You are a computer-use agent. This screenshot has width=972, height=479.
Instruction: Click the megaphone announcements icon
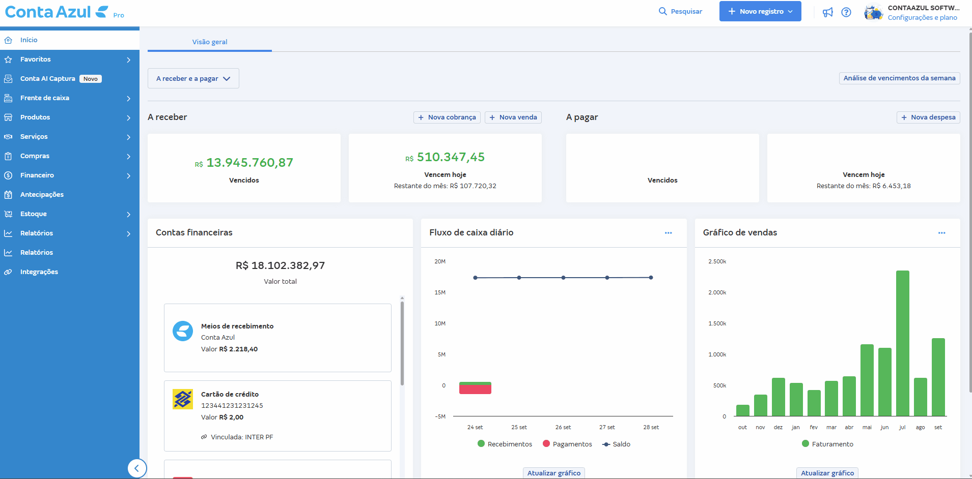(828, 12)
